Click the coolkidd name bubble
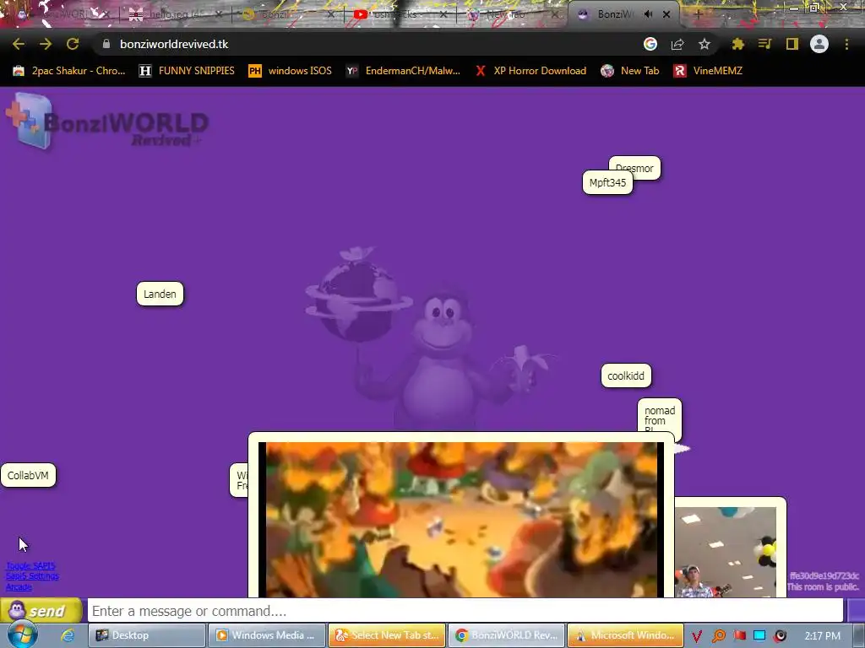The image size is (865, 648). [626, 375]
